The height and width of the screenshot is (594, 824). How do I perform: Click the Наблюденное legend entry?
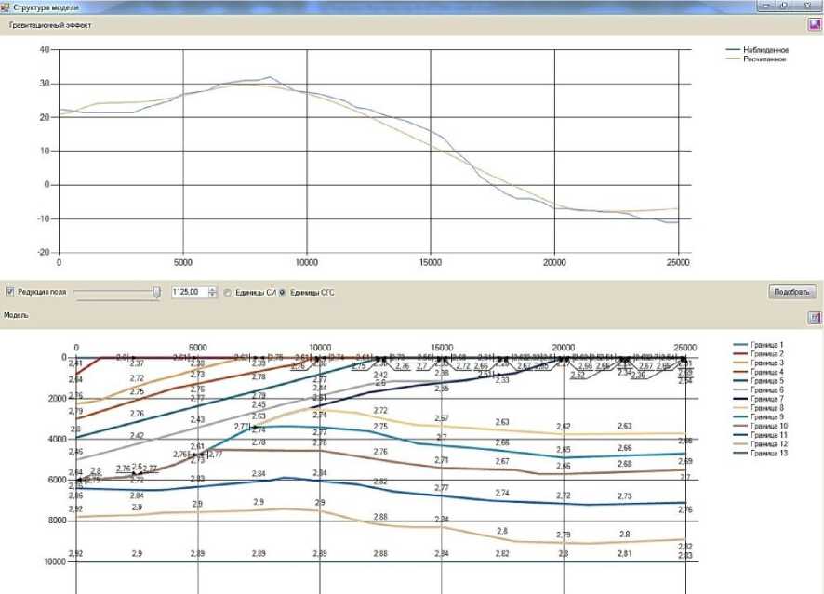[757, 50]
